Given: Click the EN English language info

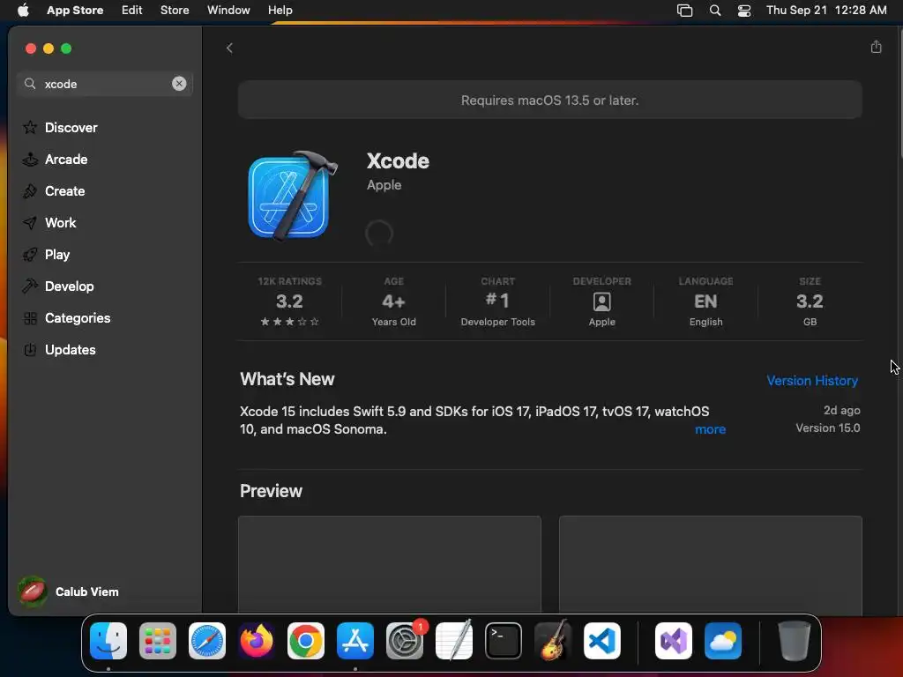Looking at the screenshot, I should [706, 301].
